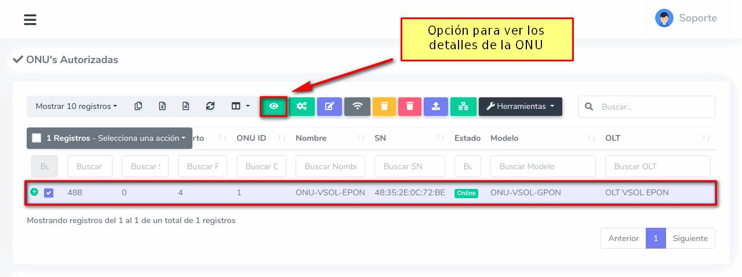The height and width of the screenshot is (277, 742).
Task: Click the 'Buscar SN' filter field
Action: [409, 166]
